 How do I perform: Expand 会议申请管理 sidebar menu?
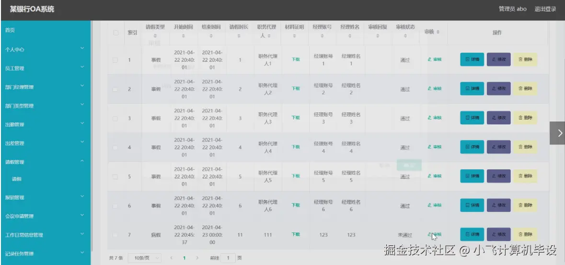pos(46,216)
